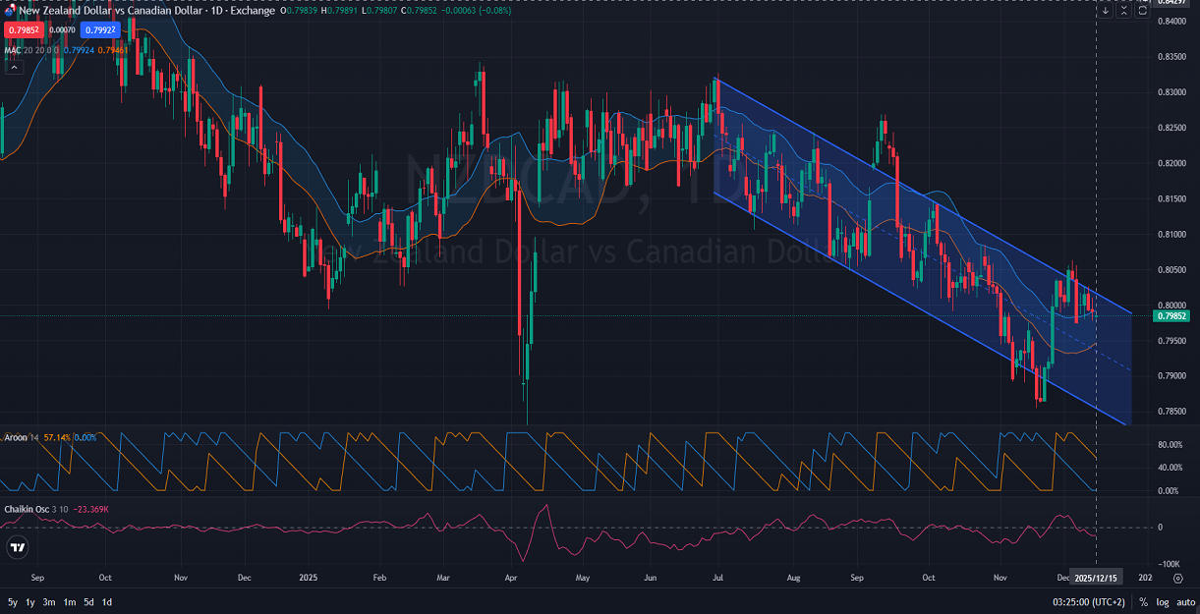Expand the MAC indicator settings from its legend
This screenshot has width=1200, height=614.
click(x=15, y=47)
